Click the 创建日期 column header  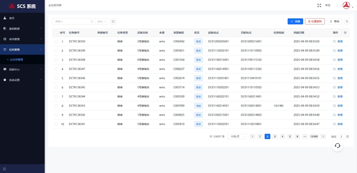coord(299,33)
